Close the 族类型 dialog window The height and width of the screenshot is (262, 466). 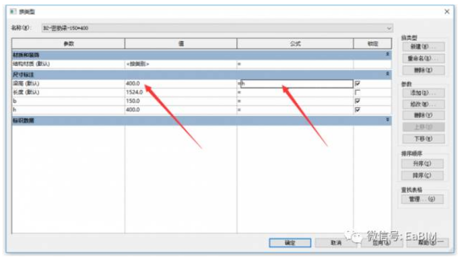pos(446,11)
